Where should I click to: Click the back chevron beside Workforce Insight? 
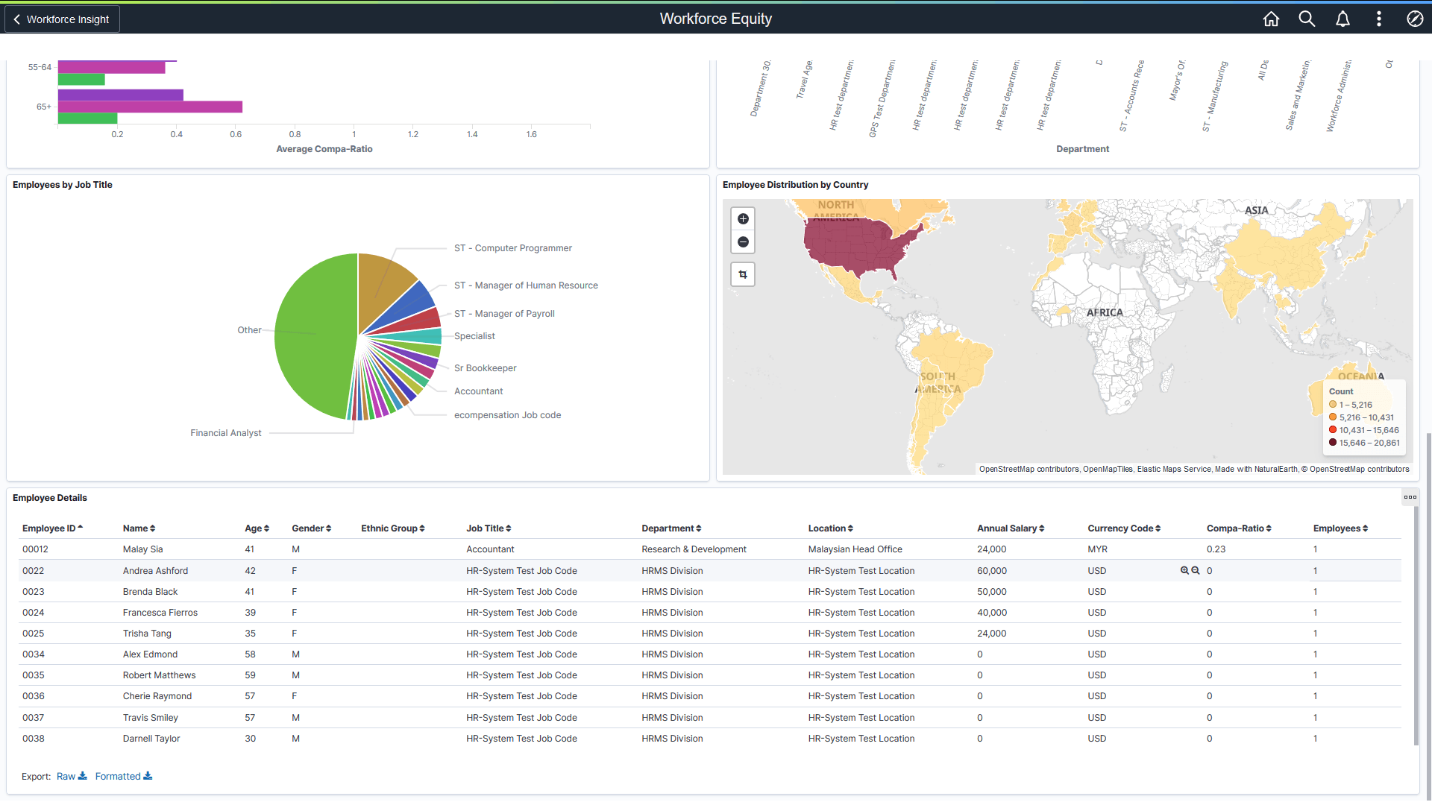pos(16,19)
